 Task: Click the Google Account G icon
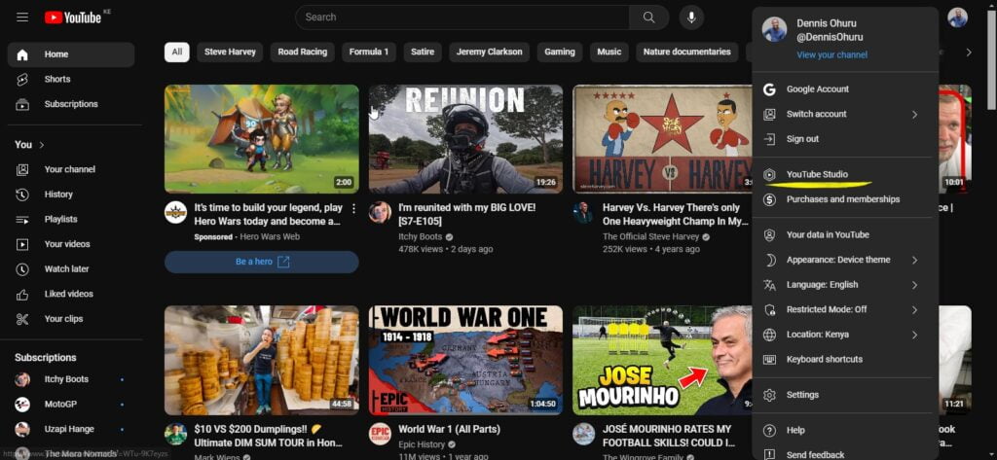(769, 89)
